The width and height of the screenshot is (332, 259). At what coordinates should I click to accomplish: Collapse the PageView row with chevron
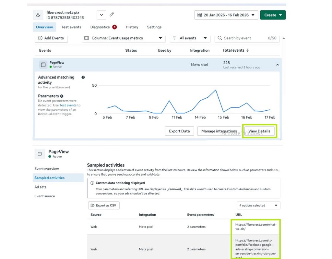tap(278, 65)
